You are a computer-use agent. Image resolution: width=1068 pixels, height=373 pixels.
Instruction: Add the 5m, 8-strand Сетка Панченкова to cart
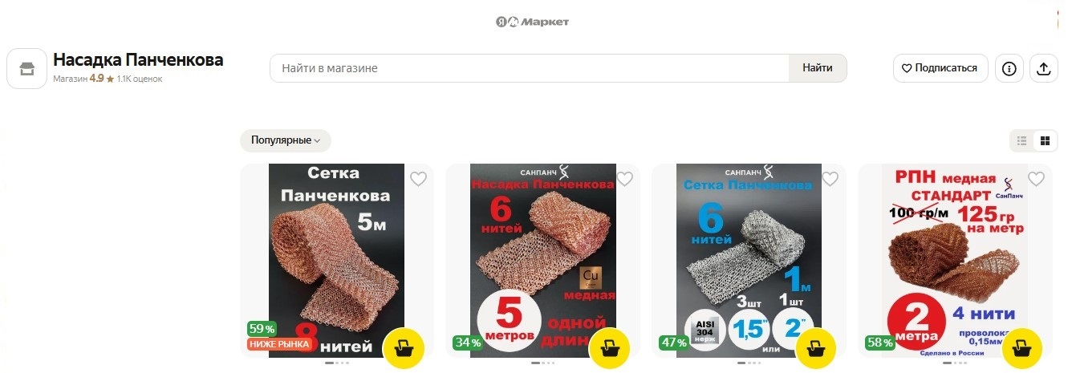(x=404, y=348)
